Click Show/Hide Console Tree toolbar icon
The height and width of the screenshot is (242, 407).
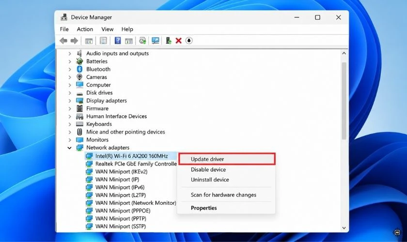click(x=89, y=41)
